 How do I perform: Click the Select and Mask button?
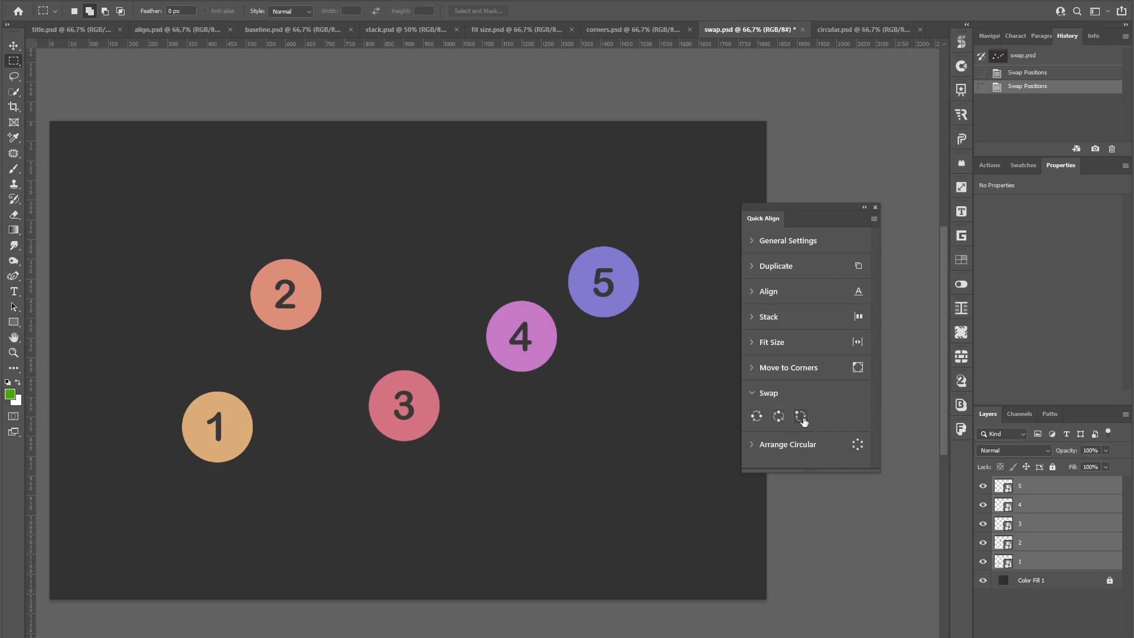point(478,11)
